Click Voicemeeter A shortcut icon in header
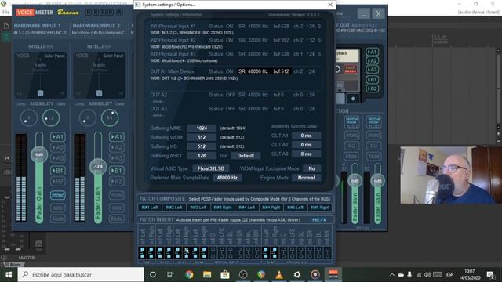The width and height of the screenshot is (502, 282). [x=119, y=13]
